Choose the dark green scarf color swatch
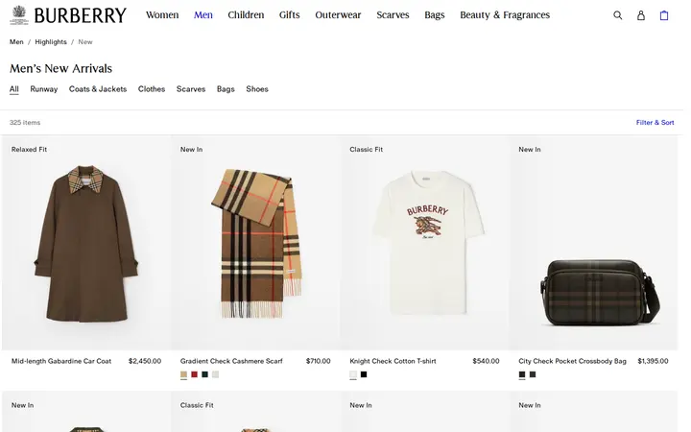691x432 pixels. [205, 374]
